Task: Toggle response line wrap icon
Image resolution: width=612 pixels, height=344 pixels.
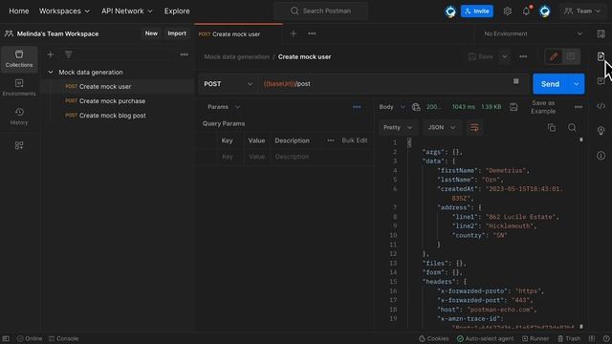Action: (x=474, y=127)
